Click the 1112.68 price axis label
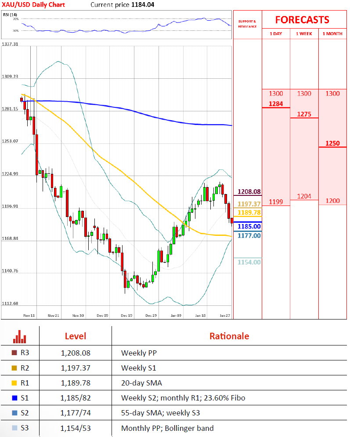Image resolution: width=350 pixels, height=437 pixels. [10, 304]
